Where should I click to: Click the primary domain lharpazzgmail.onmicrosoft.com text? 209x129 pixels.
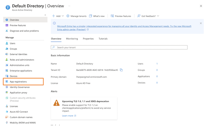pyautogui.click(x=91, y=77)
